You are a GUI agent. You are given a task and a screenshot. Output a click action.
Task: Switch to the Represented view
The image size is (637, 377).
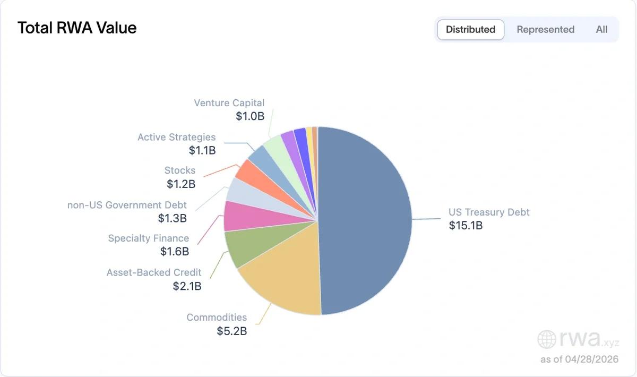pyautogui.click(x=545, y=30)
